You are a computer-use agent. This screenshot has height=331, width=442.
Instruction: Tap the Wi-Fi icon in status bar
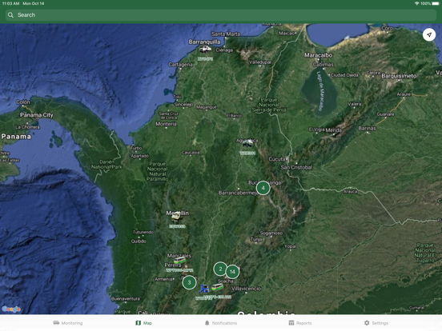click(x=417, y=4)
